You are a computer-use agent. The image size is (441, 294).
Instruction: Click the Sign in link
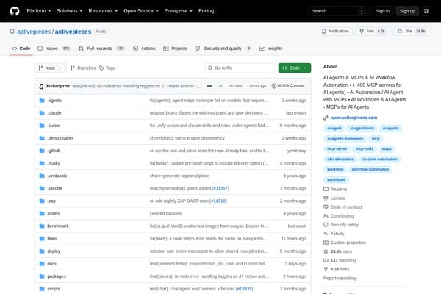pyautogui.click(x=383, y=11)
